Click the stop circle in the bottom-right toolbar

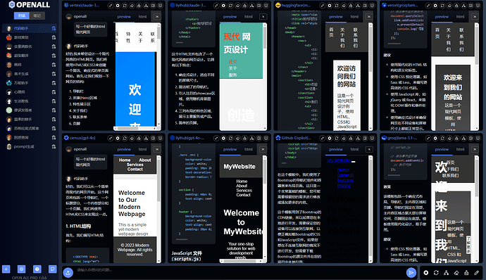click(x=426, y=272)
